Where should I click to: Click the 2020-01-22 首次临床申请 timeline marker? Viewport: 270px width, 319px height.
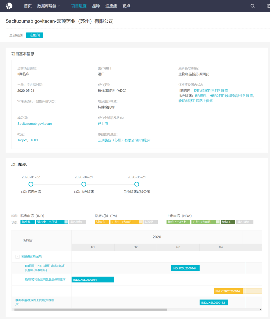tap(31, 184)
